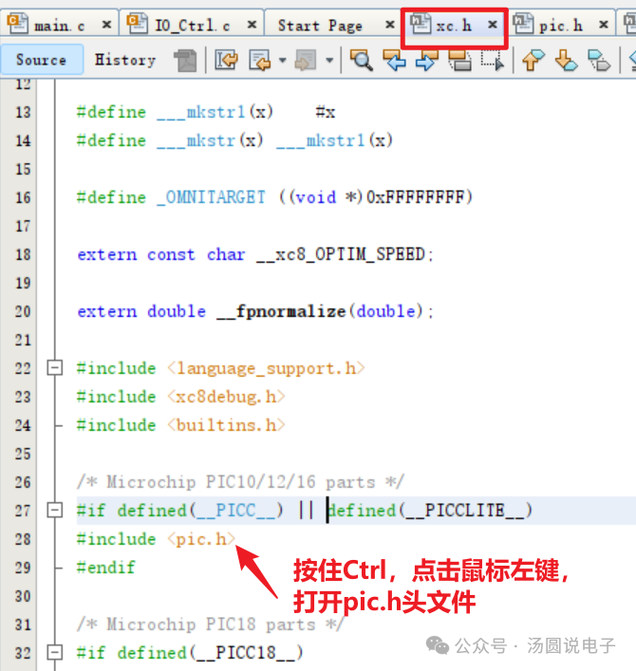
Task: Click the text ___mkstr1(x) on line 13
Action: pyautogui.click(x=215, y=113)
